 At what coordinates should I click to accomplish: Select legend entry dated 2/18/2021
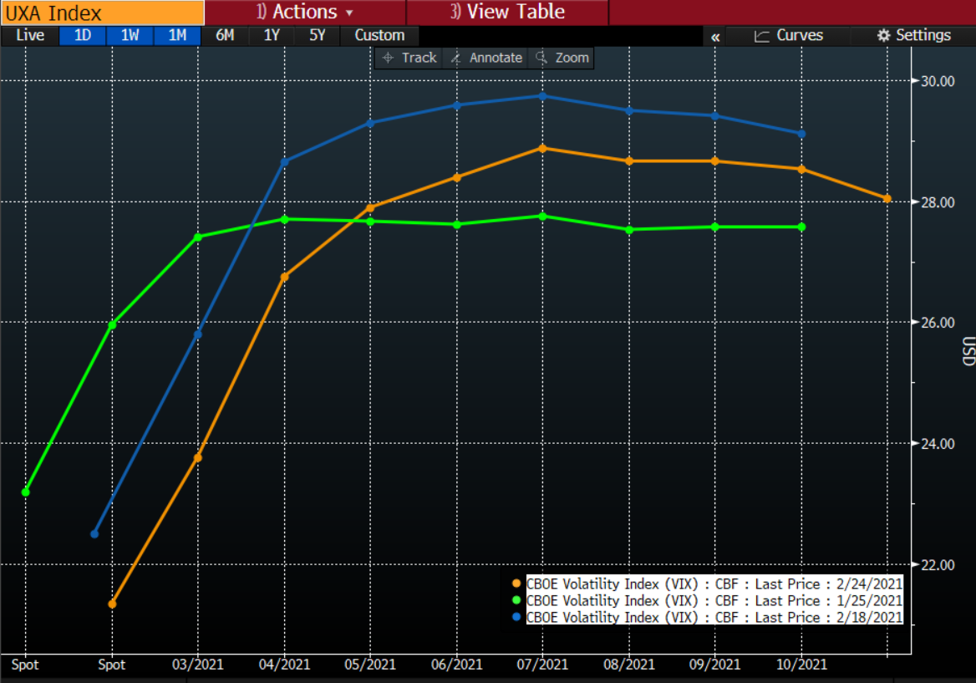(714, 617)
